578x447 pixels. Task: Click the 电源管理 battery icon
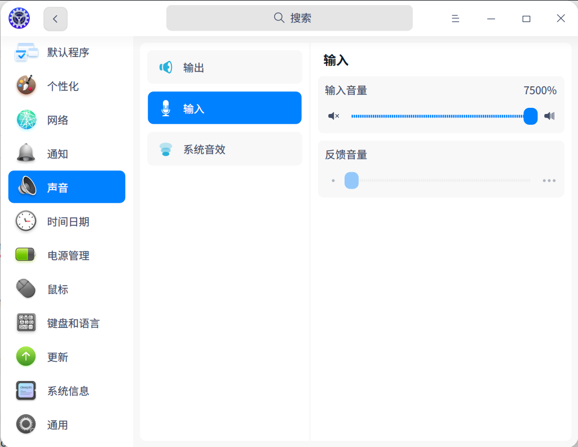(x=25, y=255)
